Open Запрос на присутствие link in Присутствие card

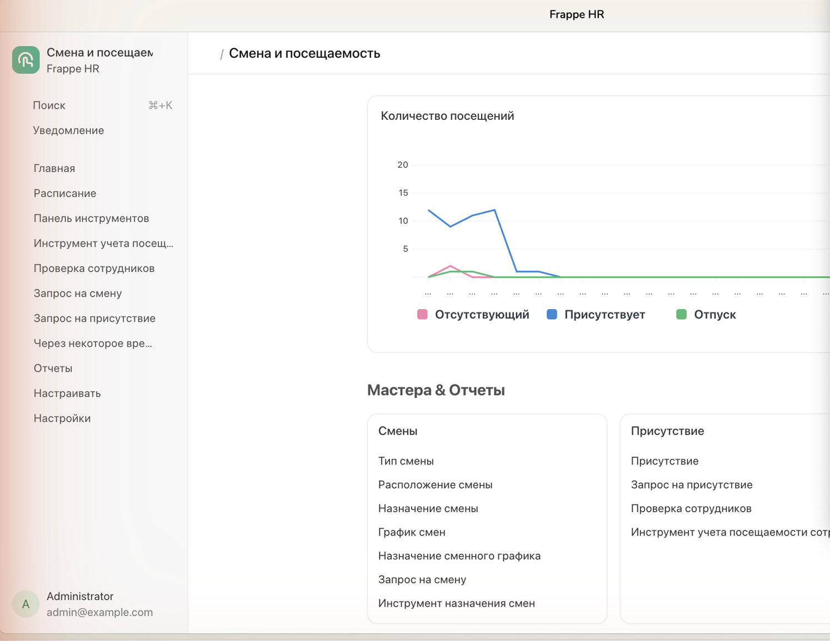click(x=692, y=484)
